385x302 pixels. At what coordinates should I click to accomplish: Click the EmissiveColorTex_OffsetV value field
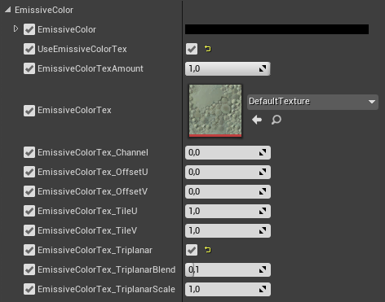tap(228, 191)
